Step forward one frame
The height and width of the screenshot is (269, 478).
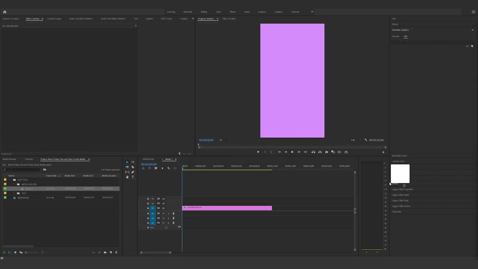[299, 152]
